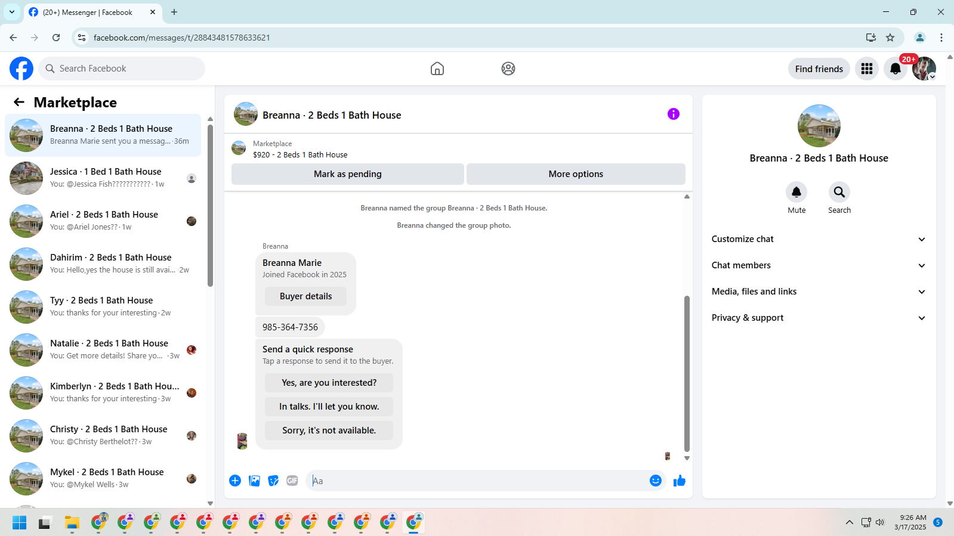
Task: Open the tab search dropdown arrow
Action: click(12, 12)
